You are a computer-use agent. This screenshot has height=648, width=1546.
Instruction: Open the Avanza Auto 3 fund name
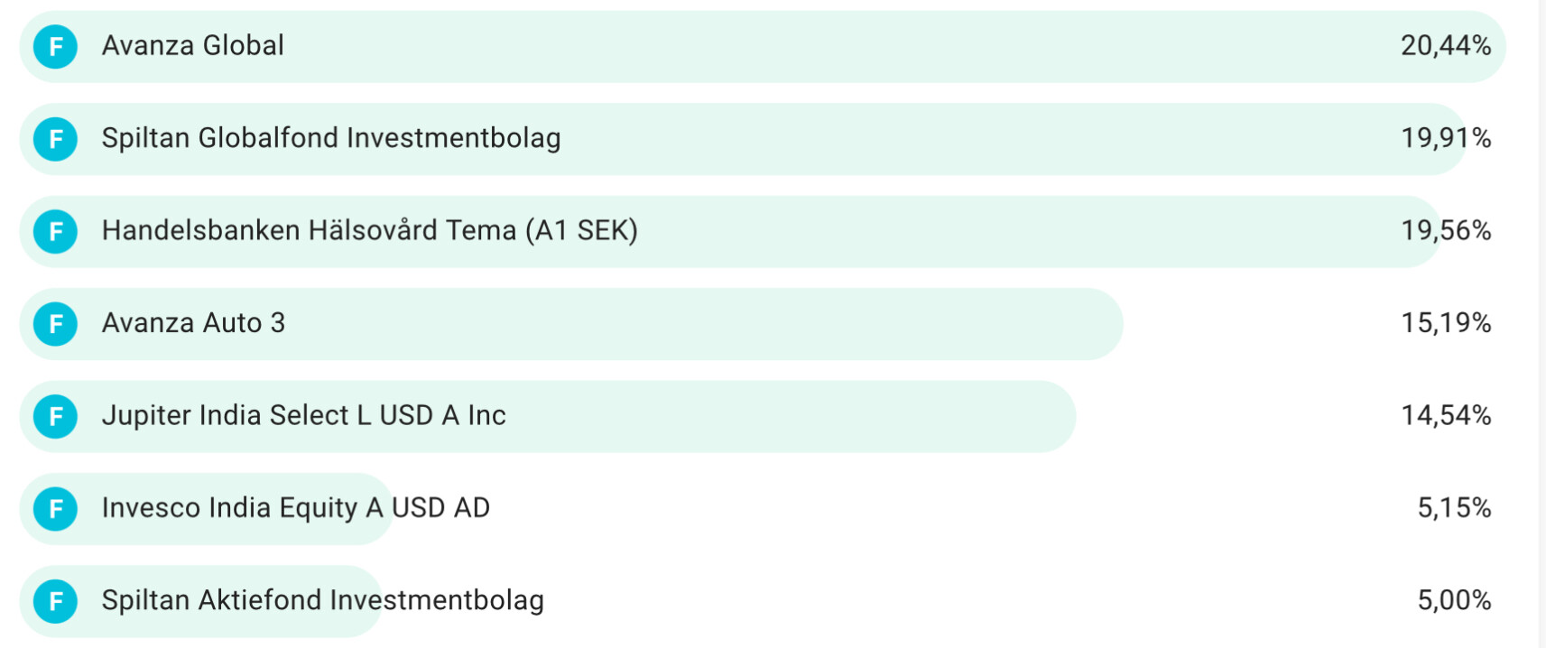tap(193, 323)
